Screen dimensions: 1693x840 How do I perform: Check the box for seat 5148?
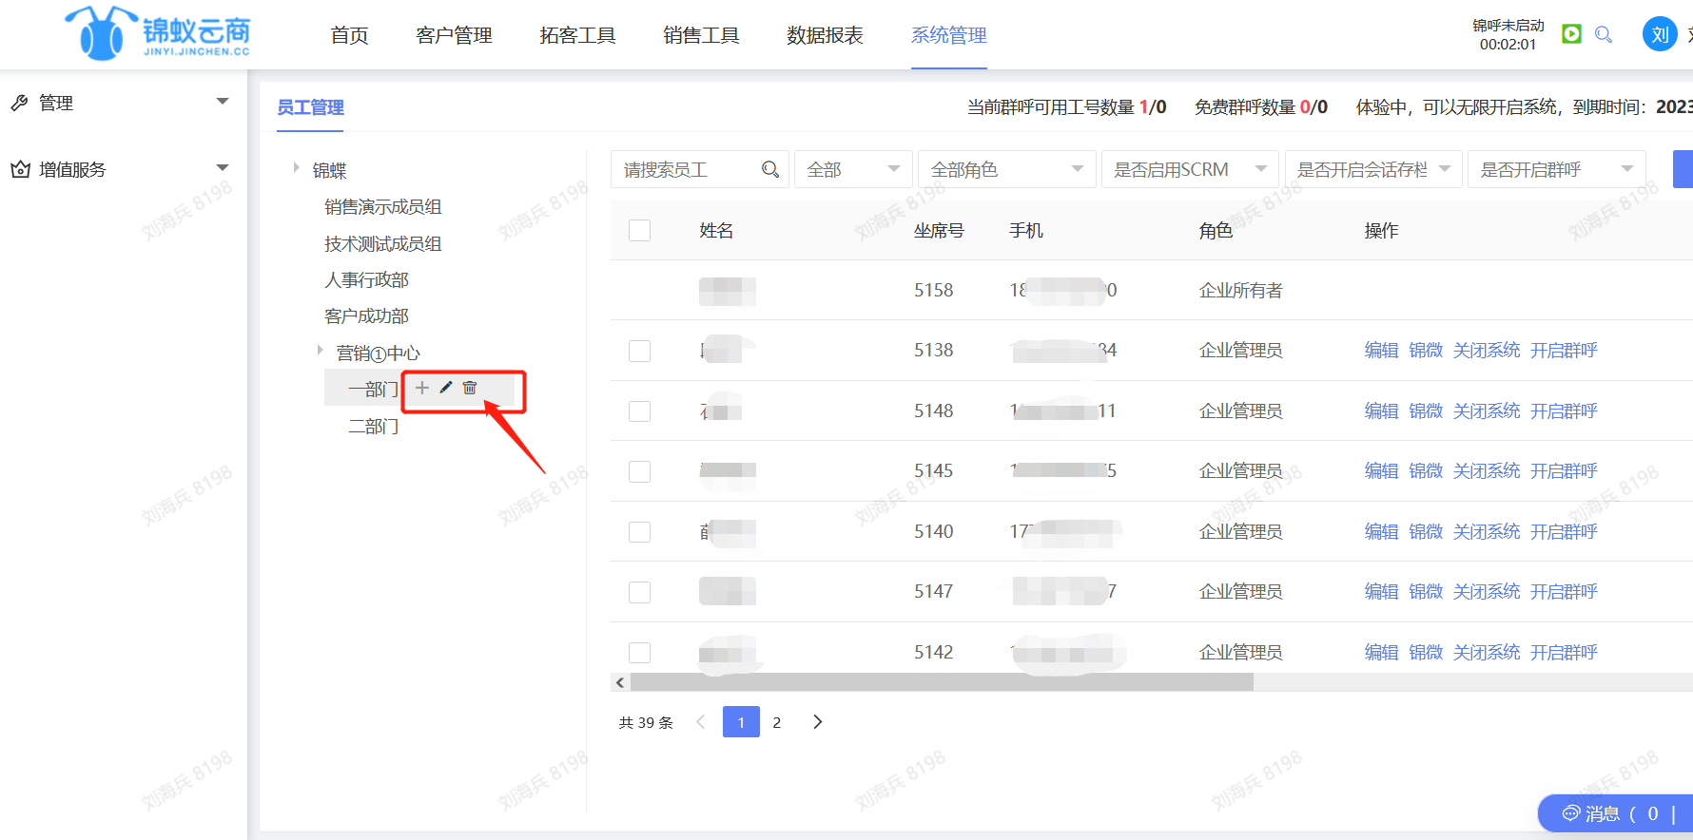click(640, 411)
